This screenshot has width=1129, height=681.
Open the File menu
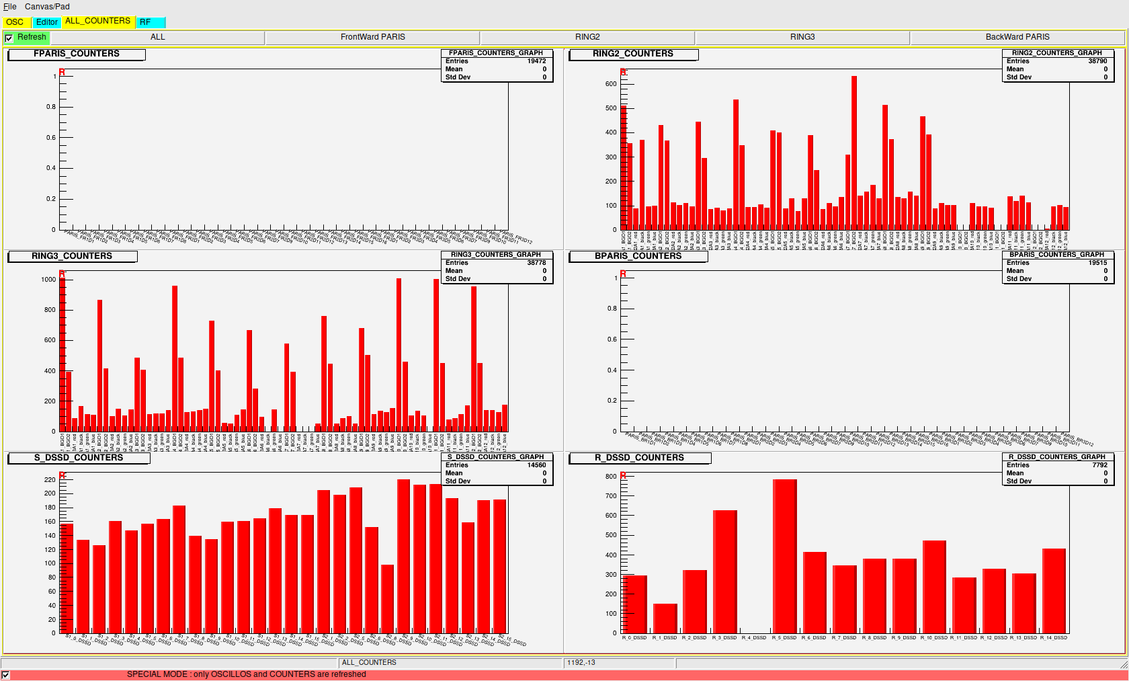pyautogui.click(x=10, y=6)
